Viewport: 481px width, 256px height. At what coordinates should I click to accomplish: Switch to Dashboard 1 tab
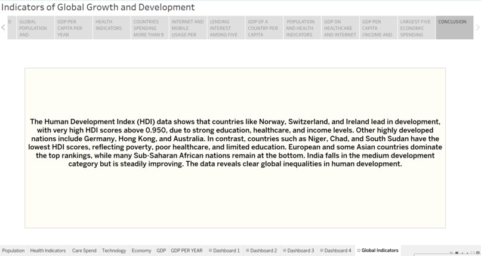click(224, 251)
